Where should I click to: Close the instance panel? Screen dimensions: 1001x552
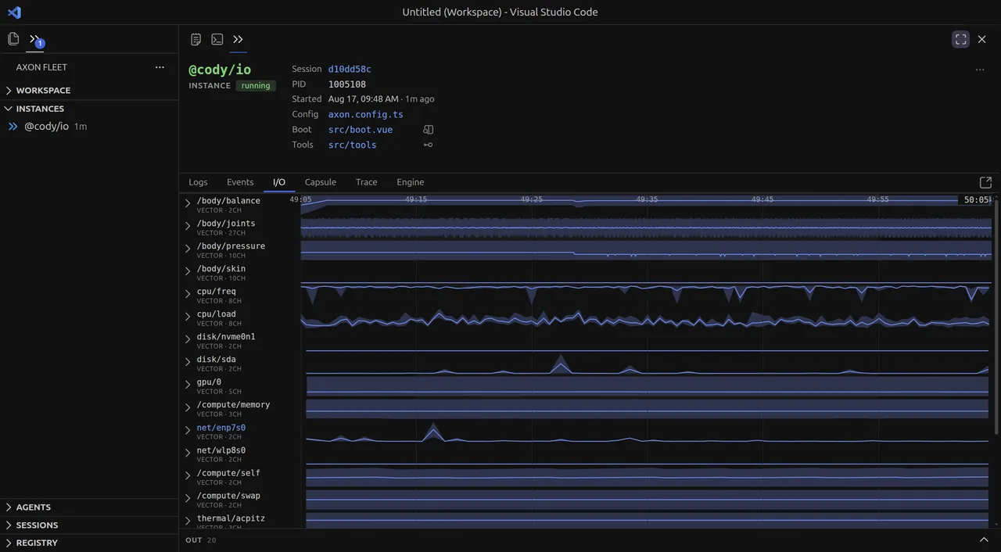coord(982,39)
